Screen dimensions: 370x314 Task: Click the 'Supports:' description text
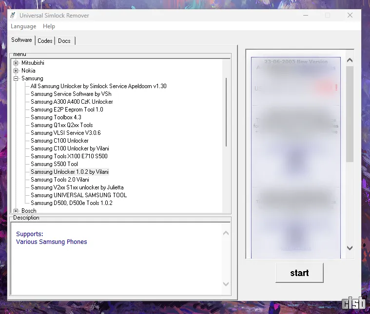coord(30,234)
